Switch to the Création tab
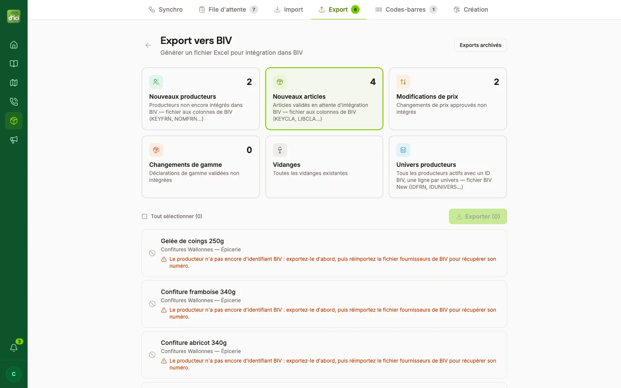Image resolution: width=621 pixels, height=388 pixels. point(471,9)
